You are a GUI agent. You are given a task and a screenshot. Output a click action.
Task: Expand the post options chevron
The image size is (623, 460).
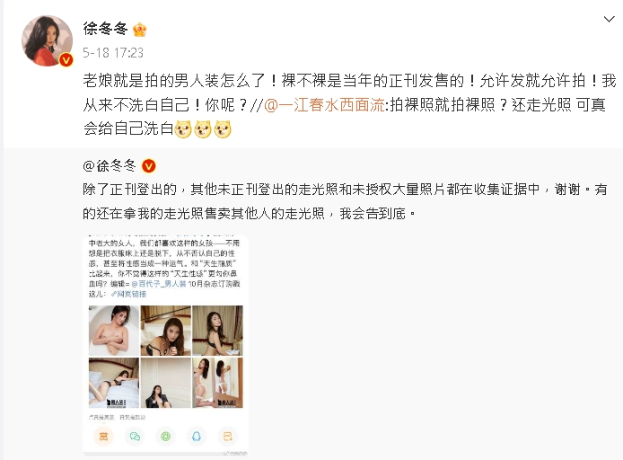[609, 19]
